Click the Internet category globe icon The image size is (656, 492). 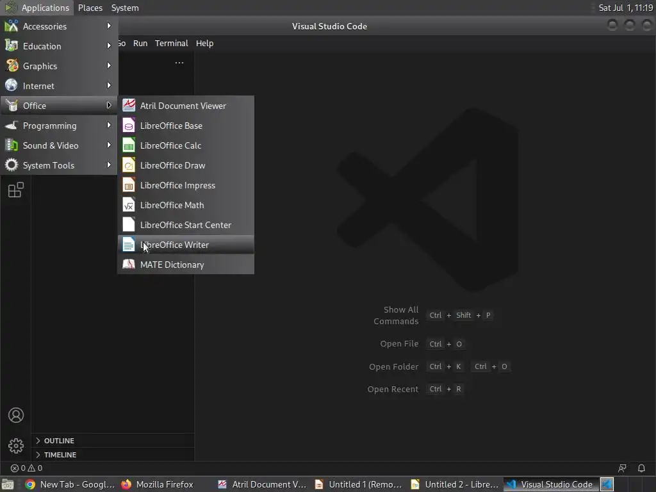tap(12, 85)
